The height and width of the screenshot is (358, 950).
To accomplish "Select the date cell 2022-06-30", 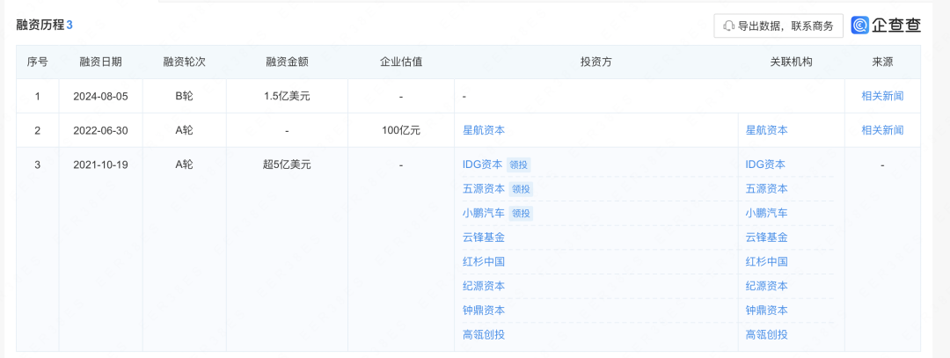I will [100, 129].
